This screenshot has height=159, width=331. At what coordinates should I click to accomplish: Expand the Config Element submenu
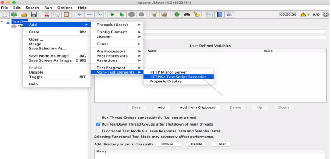tap(117, 32)
